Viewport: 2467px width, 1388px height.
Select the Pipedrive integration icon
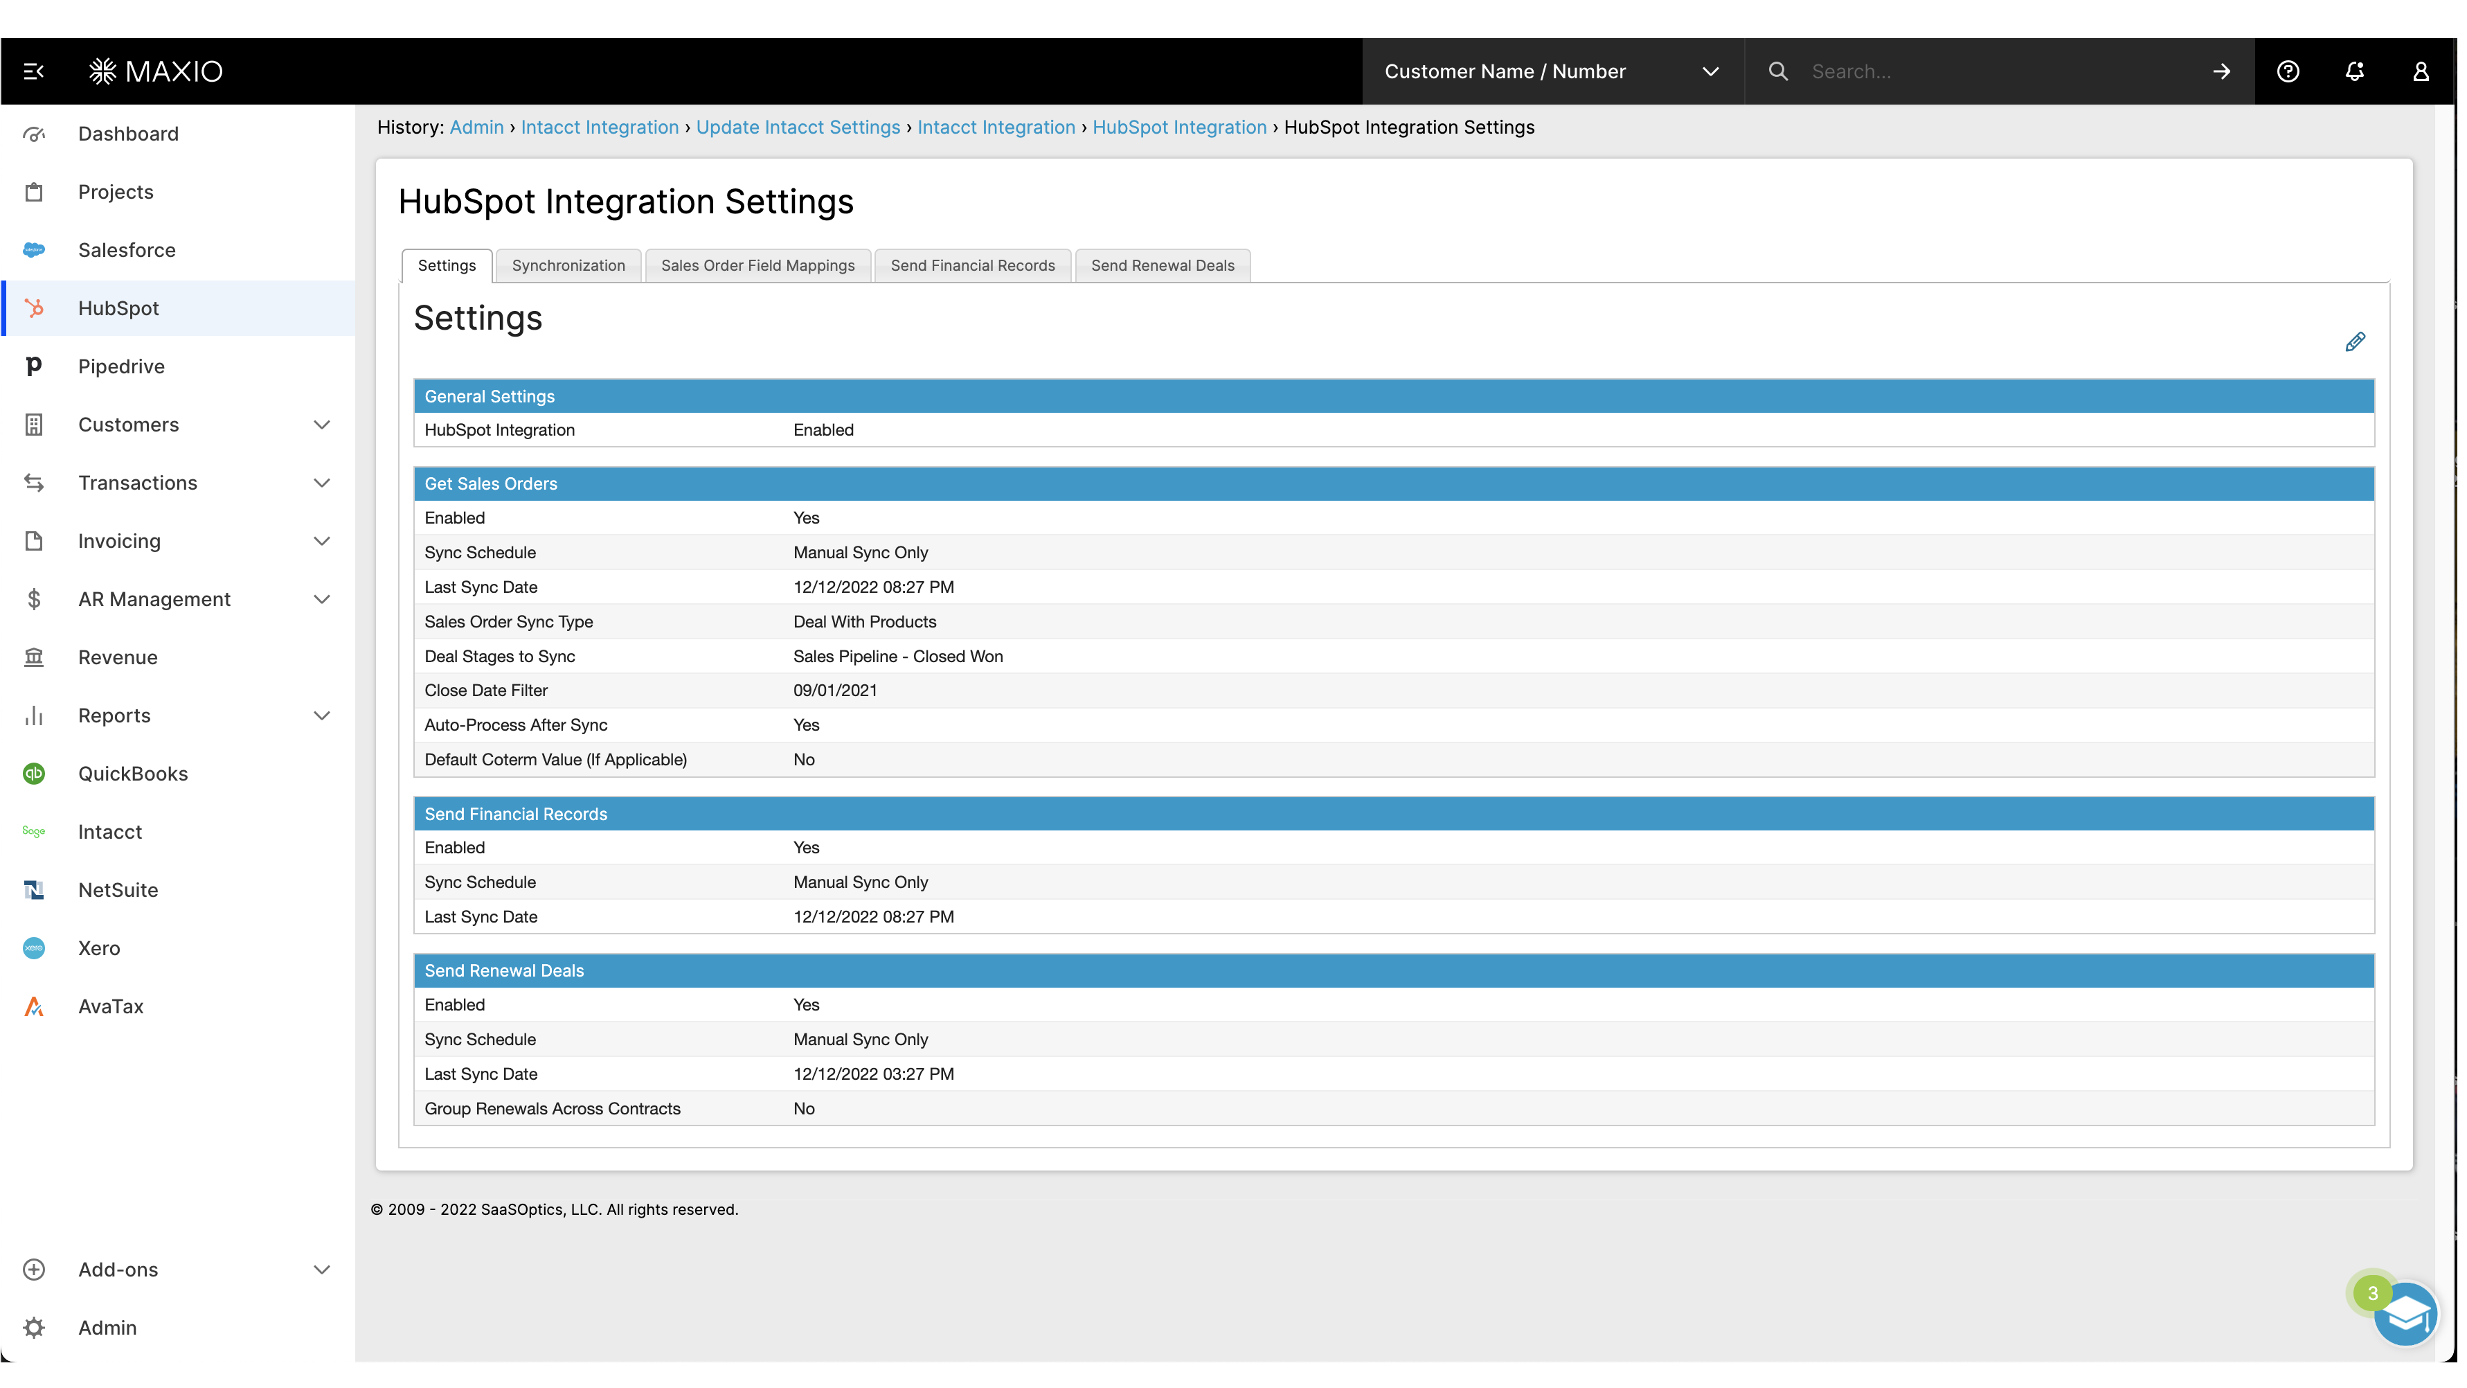(x=35, y=366)
